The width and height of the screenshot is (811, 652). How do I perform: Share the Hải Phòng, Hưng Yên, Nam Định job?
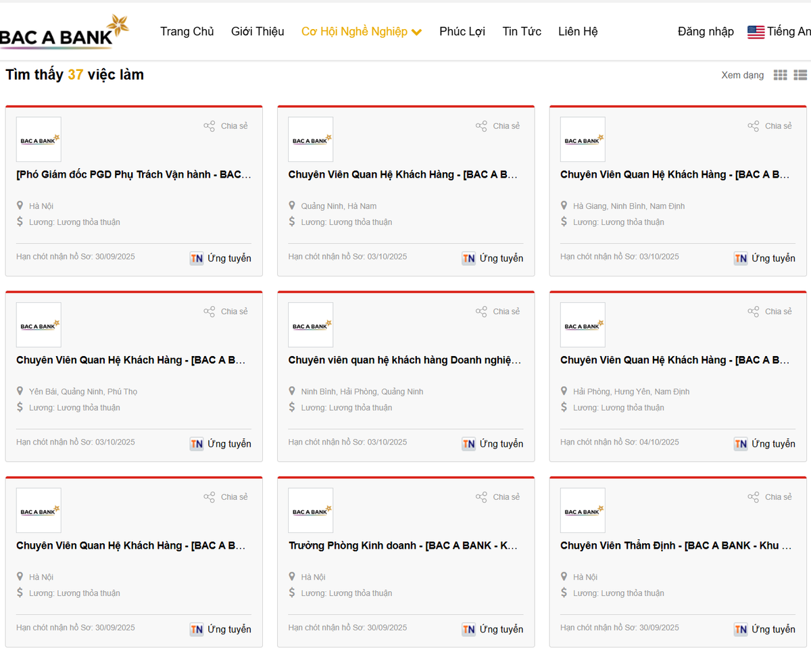coord(770,311)
